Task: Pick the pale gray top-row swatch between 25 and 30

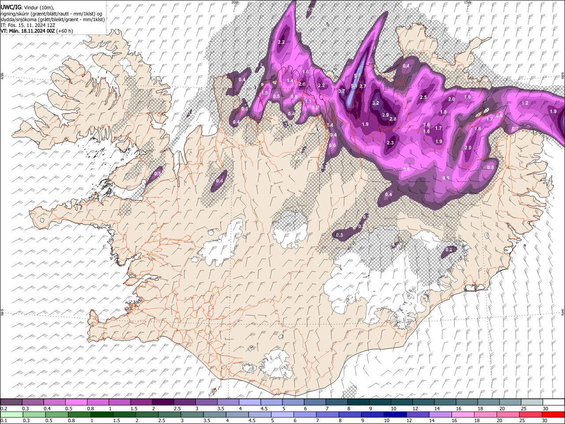Action: [x=532, y=402]
